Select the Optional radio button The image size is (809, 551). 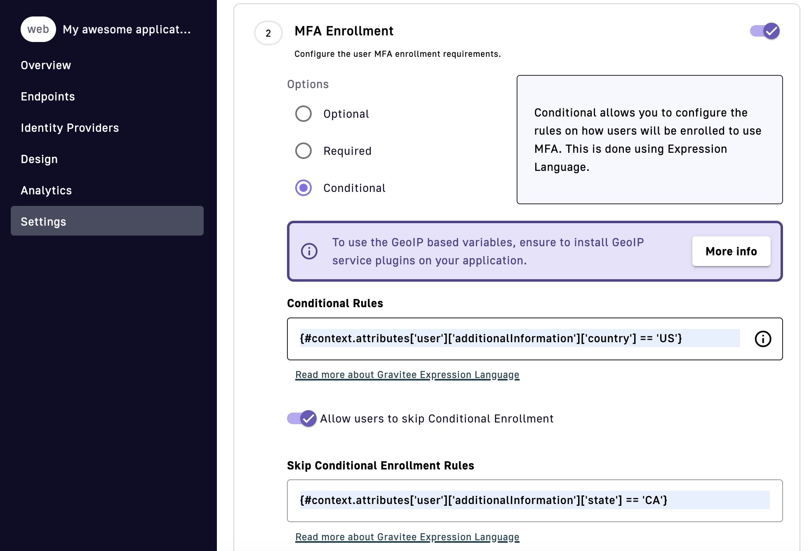(x=303, y=114)
